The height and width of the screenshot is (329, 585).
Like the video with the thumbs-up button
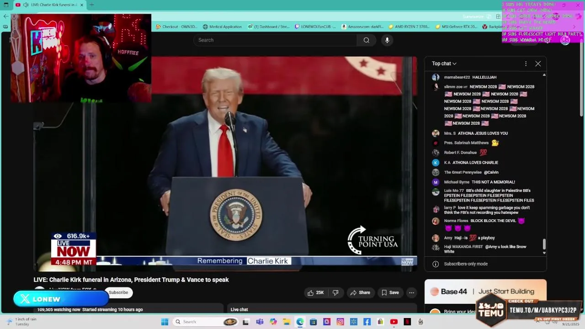316,292
